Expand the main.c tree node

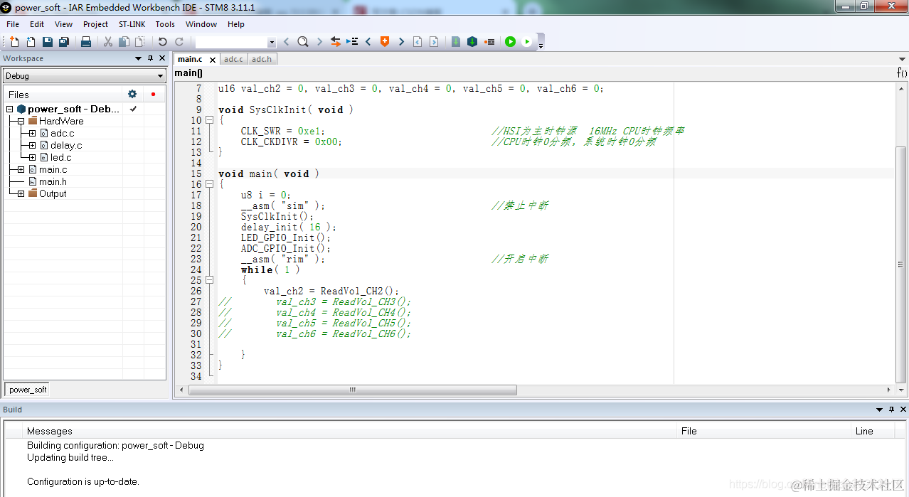[21, 169]
